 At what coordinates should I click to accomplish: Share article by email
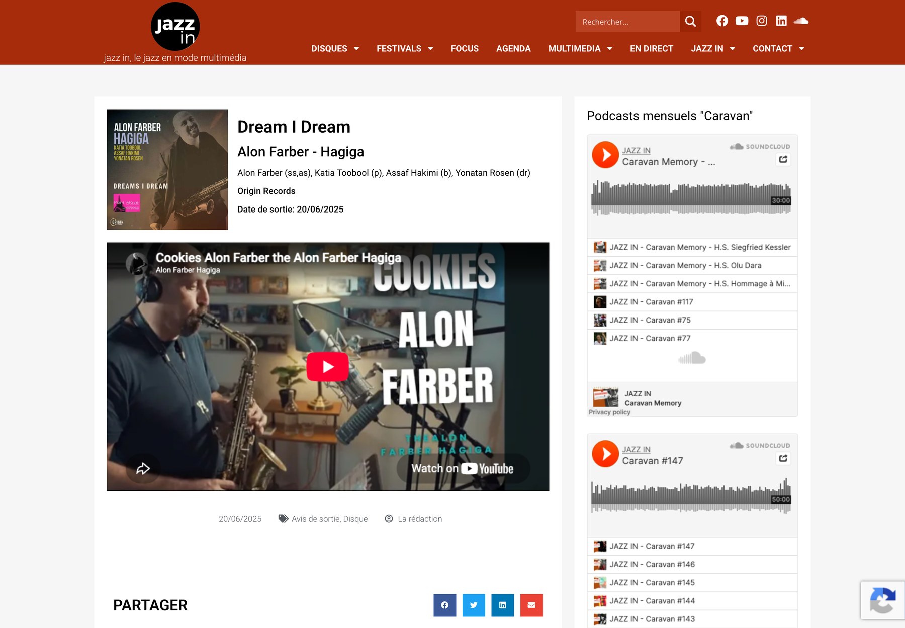(531, 605)
